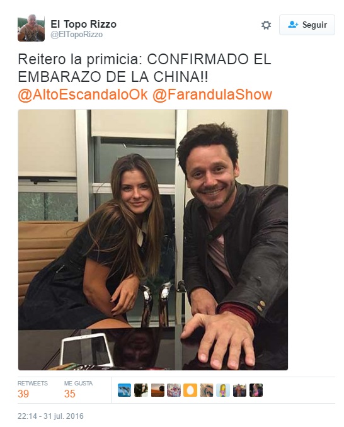Open the orange egg default avatar

click(190, 390)
